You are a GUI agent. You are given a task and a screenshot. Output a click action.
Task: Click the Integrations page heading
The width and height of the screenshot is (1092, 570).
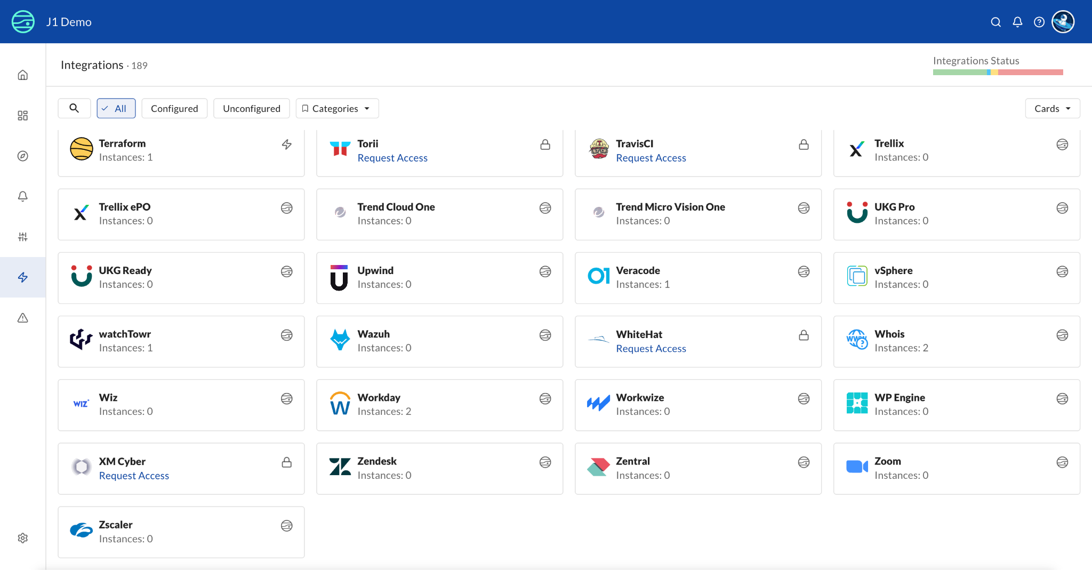pyautogui.click(x=92, y=65)
